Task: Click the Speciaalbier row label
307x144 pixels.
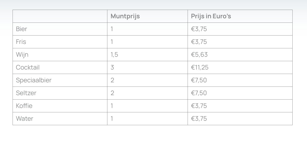Action: point(34,80)
